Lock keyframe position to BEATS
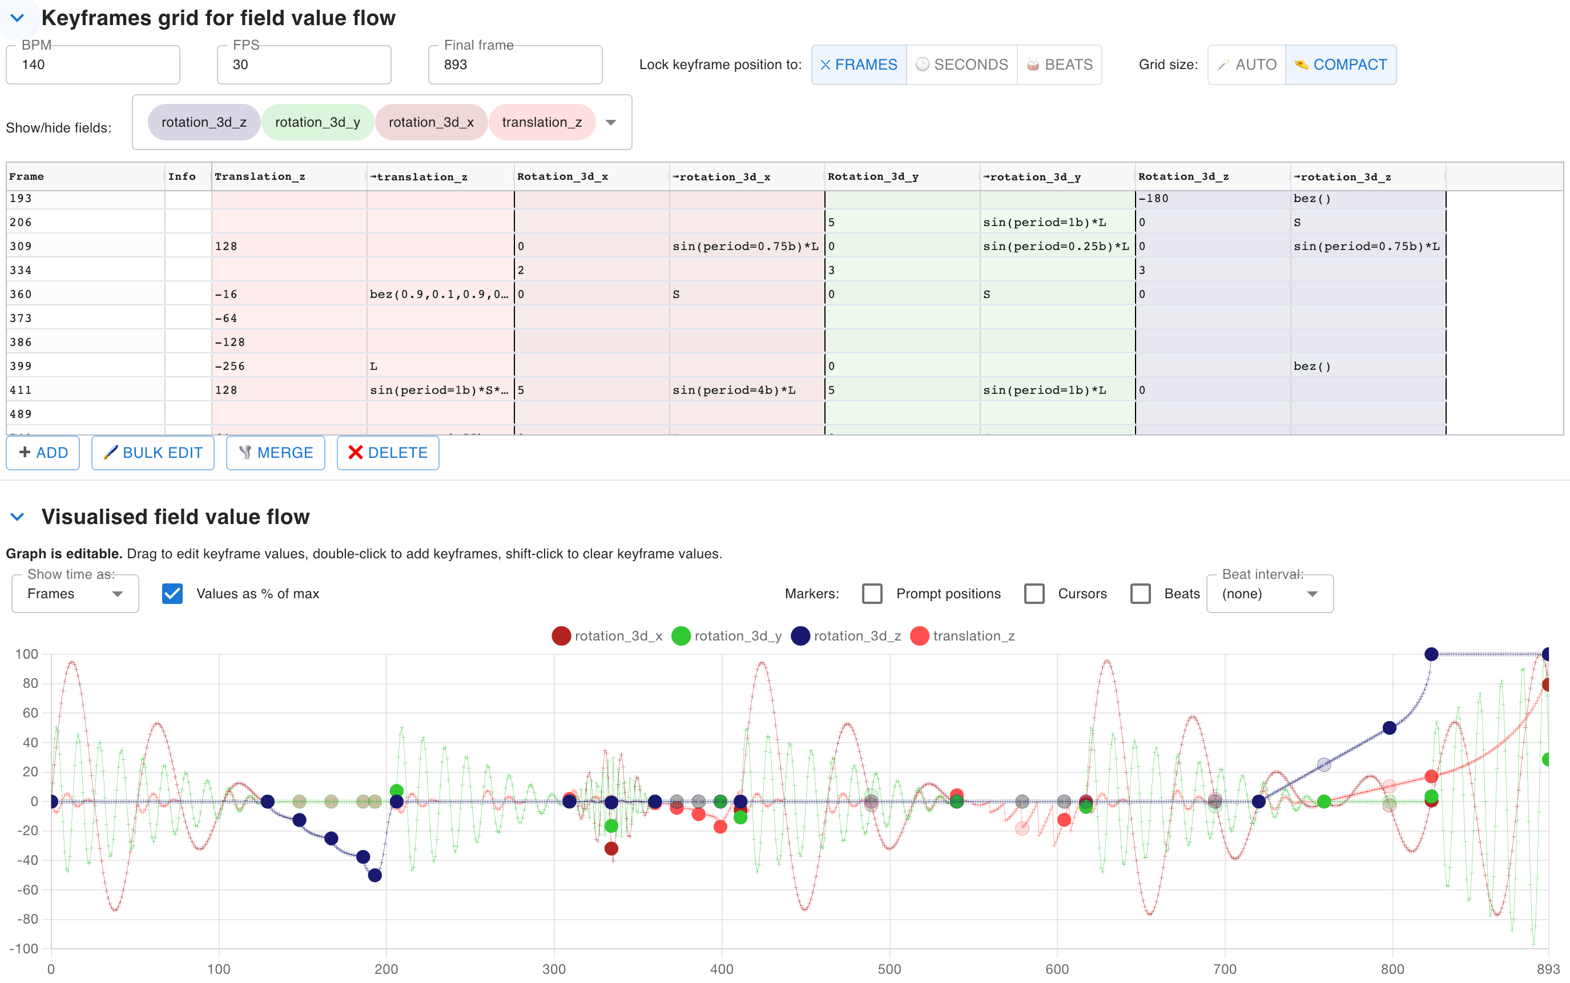 [x=1060, y=65]
